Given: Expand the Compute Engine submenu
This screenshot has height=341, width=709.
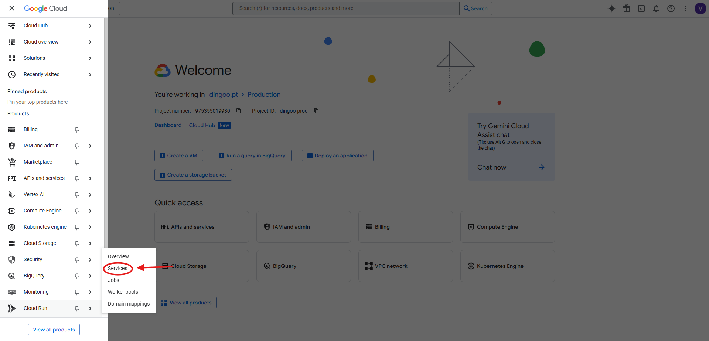Looking at the screenshot, I should (90, 211).
